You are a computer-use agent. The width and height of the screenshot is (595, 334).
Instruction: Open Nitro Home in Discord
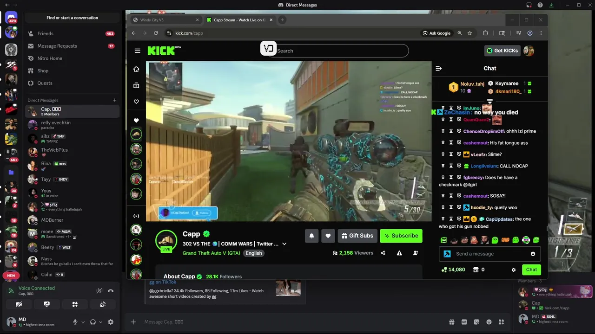tap(72, 58)
